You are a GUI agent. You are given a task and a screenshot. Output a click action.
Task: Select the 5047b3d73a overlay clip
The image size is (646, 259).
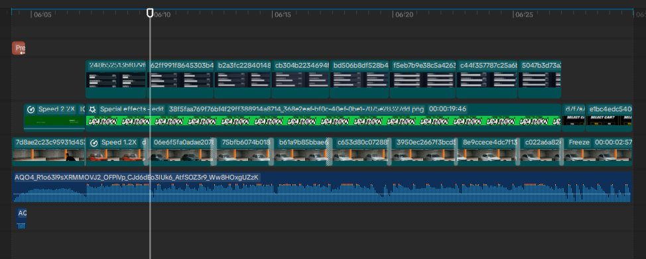pyautogui.click(x=540, y=79)
